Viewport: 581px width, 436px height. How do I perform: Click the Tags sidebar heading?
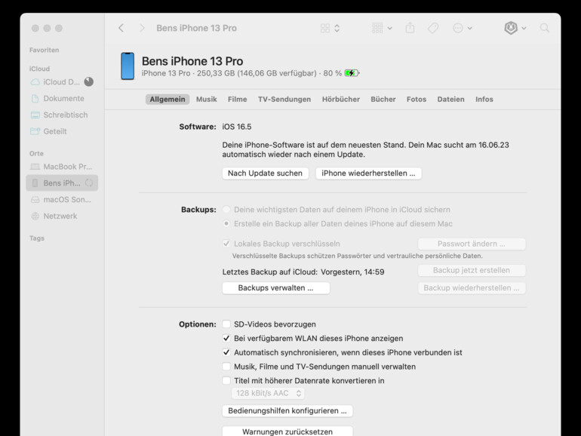point(37,238)
